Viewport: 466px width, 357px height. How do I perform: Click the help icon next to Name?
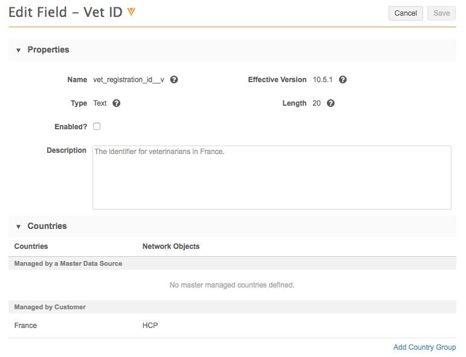[174, 80]
